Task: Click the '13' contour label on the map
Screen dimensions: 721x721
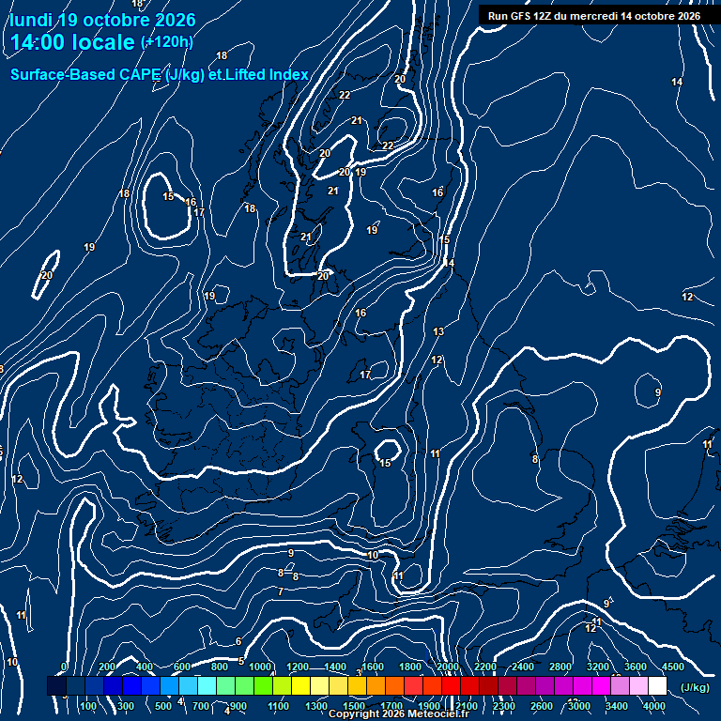Action: [x=438, y=331]
